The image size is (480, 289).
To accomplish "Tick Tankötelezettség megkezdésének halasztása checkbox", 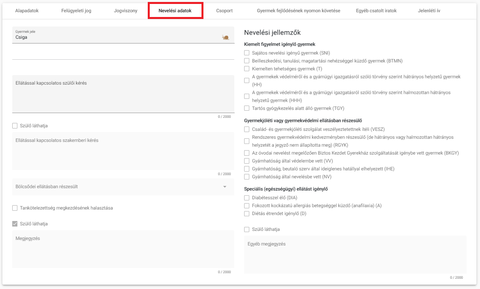I will pos(15,208).
